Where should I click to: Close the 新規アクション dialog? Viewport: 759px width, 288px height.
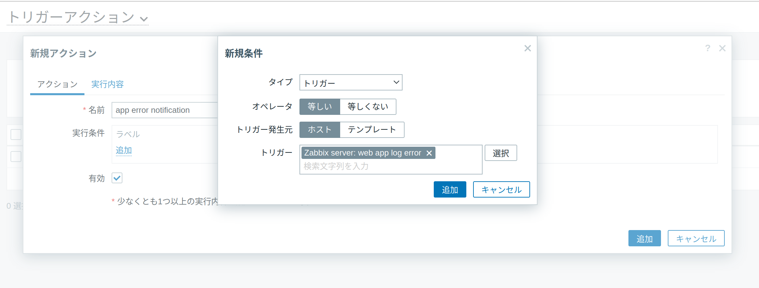point(722,48)
